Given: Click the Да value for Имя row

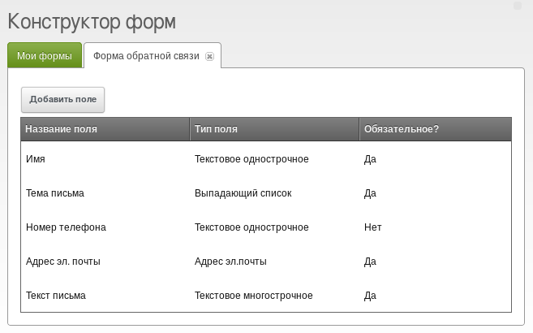Looking at the screenshot, I should [x=370, y=159].
